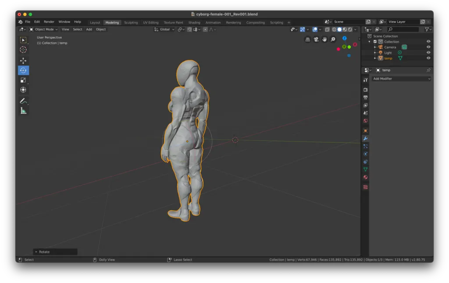Open the Modifiers wrench tab
The height and width of the screenshot is (283, 449).
(x=365, y=138)
